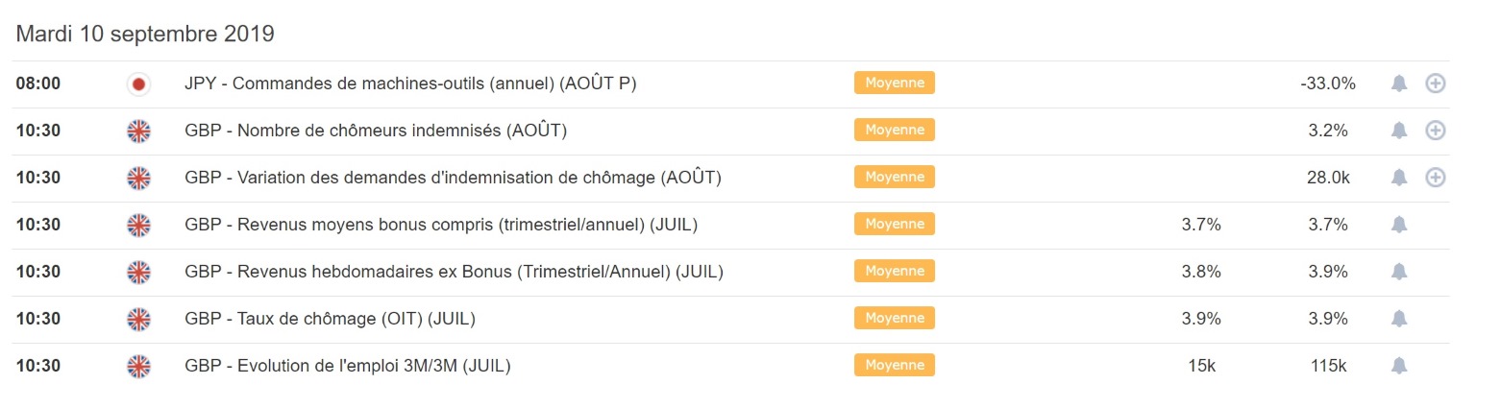
Task: Click bell icon for JPY machine-tool orders
Action: pyautogui.click(x=1399, y=84)
